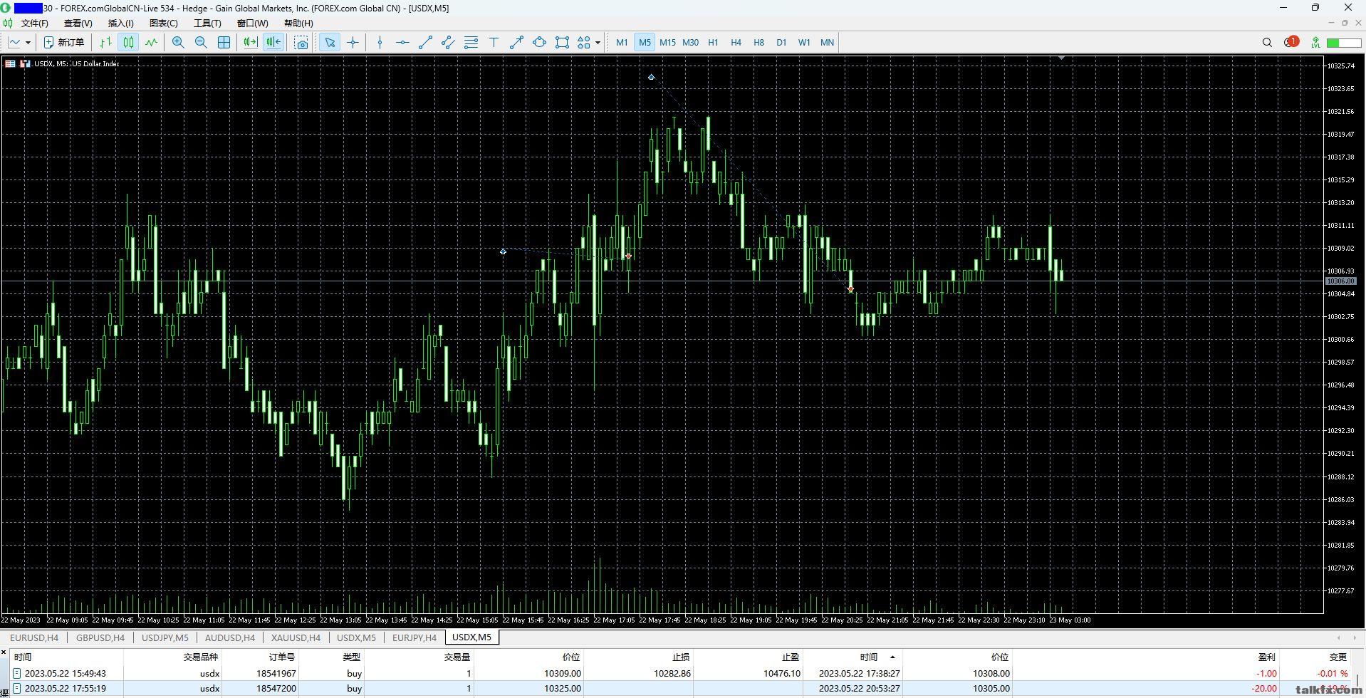This screenshot has height=698, width=1366.
Task: Open the search magnifier icon
Action: pos(1267,43)
